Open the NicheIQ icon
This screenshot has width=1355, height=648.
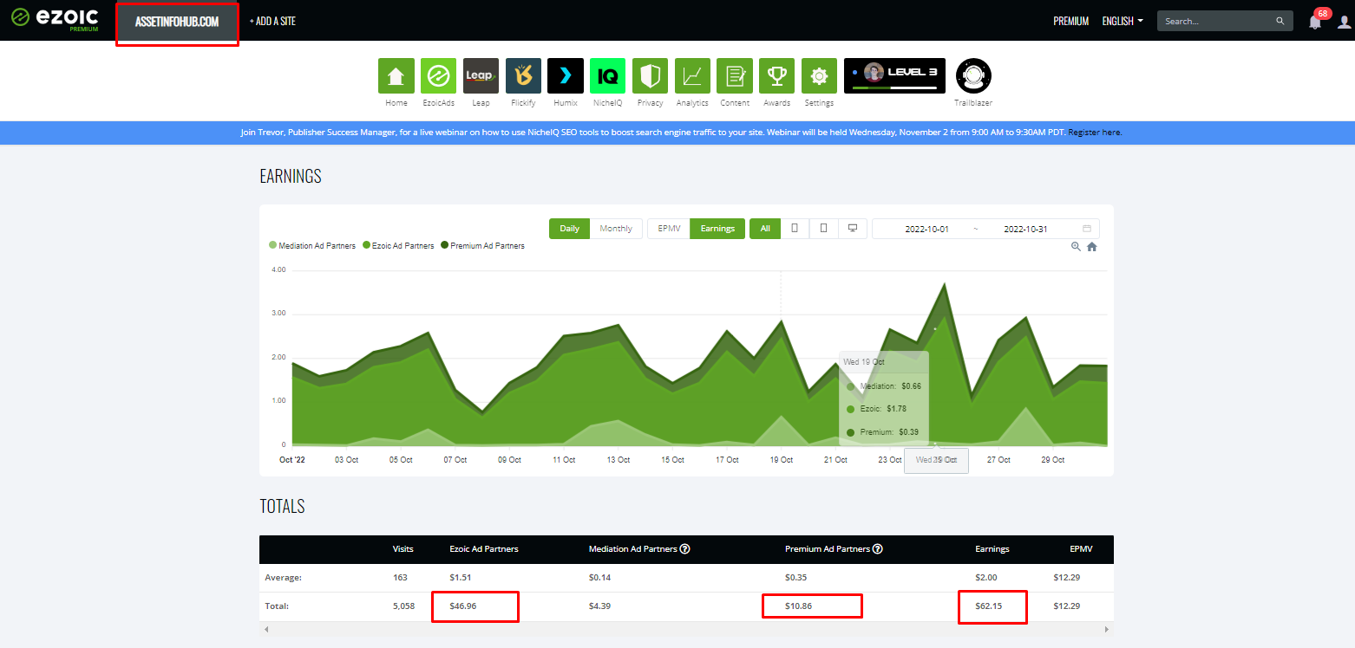608,76
